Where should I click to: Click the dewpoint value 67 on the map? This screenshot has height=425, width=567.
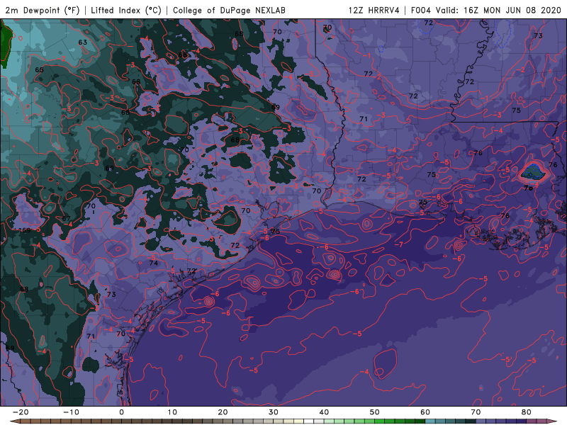(x=66, y=218)
